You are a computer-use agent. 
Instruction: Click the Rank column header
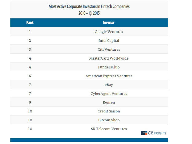[30, 23]
